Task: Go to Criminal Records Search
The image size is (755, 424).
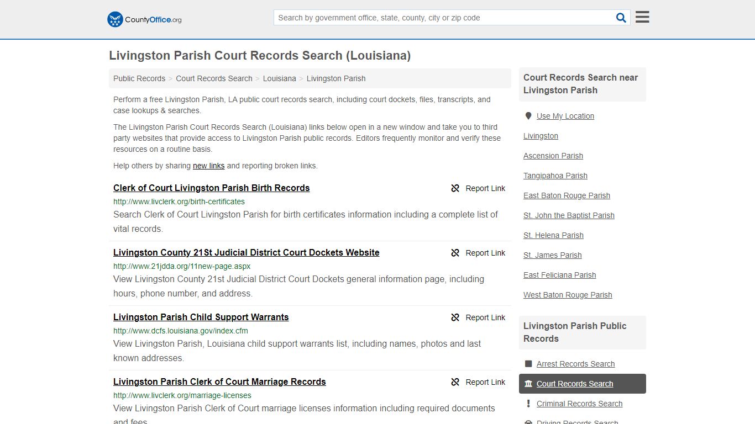Action: tap(579, 404)
